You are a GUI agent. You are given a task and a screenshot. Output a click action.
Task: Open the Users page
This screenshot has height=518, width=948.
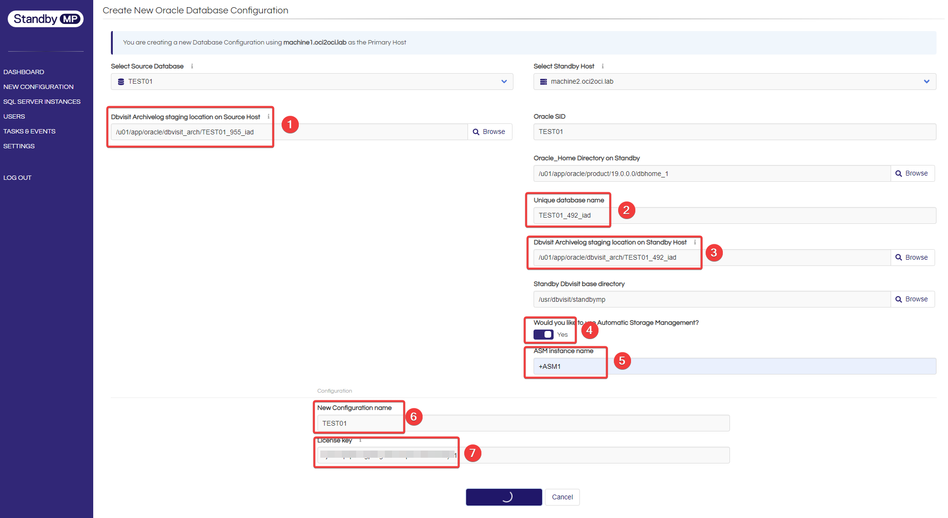coord(14,116)
